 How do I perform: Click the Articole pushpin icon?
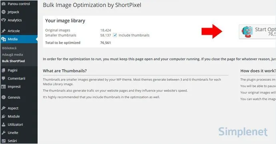click(x=4, y=31)
